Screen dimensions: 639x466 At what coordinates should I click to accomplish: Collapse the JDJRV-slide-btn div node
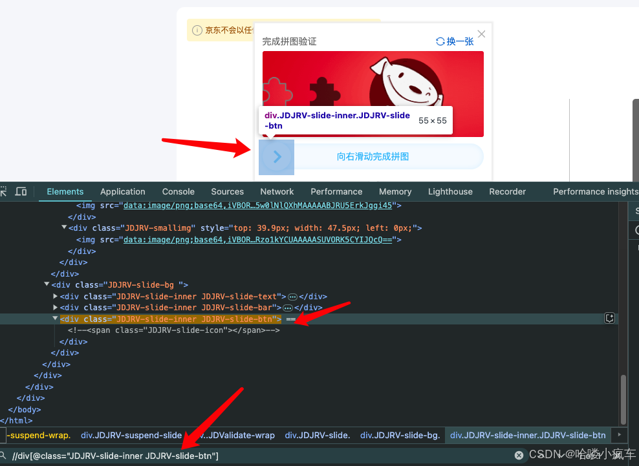pos(55,318)
